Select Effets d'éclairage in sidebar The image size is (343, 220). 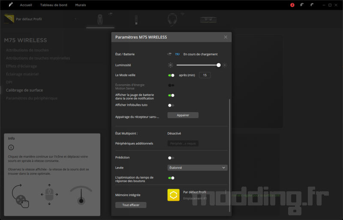tap(21, 66)
